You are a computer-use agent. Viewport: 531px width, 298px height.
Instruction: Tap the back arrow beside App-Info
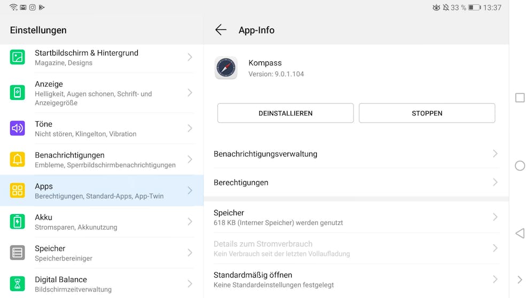point(221,30)
